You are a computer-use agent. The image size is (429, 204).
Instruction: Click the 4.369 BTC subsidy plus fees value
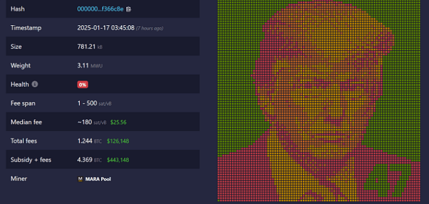[89, 160]
